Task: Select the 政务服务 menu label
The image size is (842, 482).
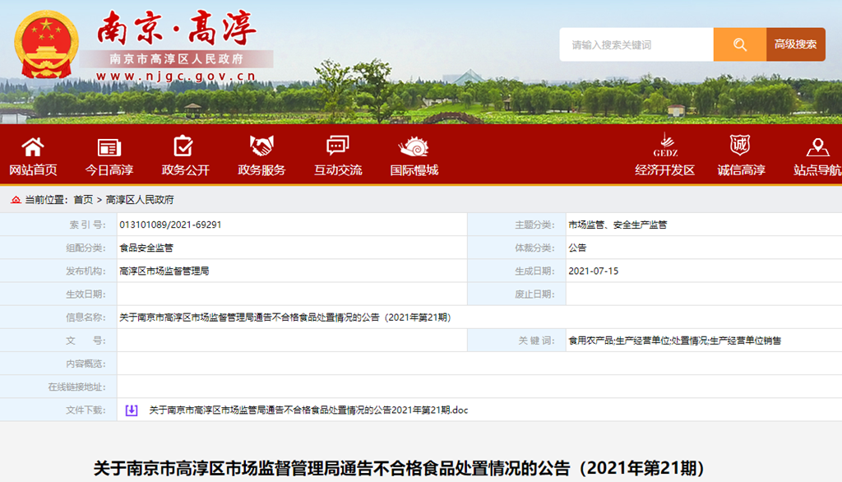Action: click(261, 170)
